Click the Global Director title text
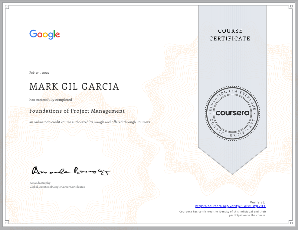The width and height of the screenshot is (298, 230). tap(57, 187)
